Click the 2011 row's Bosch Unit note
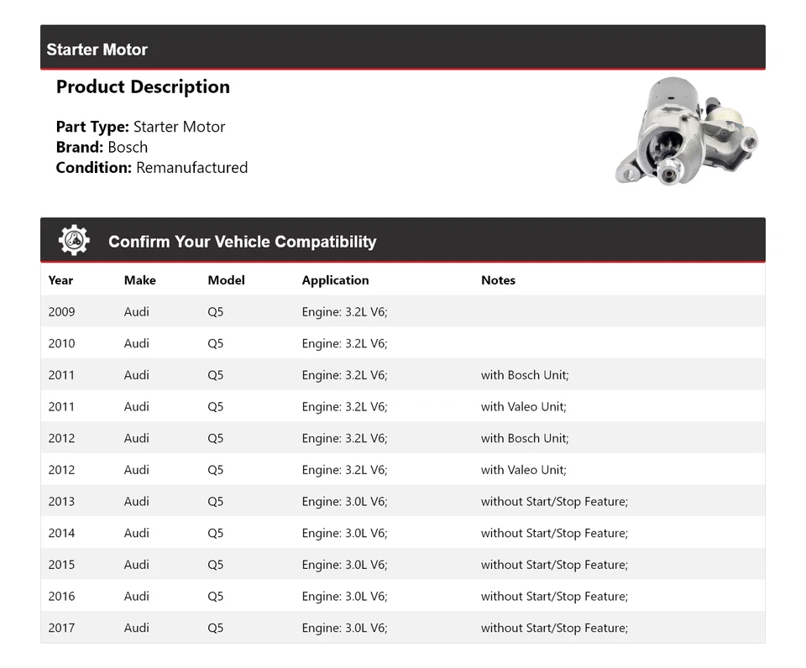The width and height of the screenshot is (806, 668). pyautogui.click(x=525, y=375)
